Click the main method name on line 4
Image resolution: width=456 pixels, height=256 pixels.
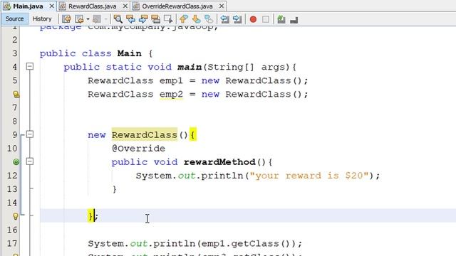[x=190, y=67]
